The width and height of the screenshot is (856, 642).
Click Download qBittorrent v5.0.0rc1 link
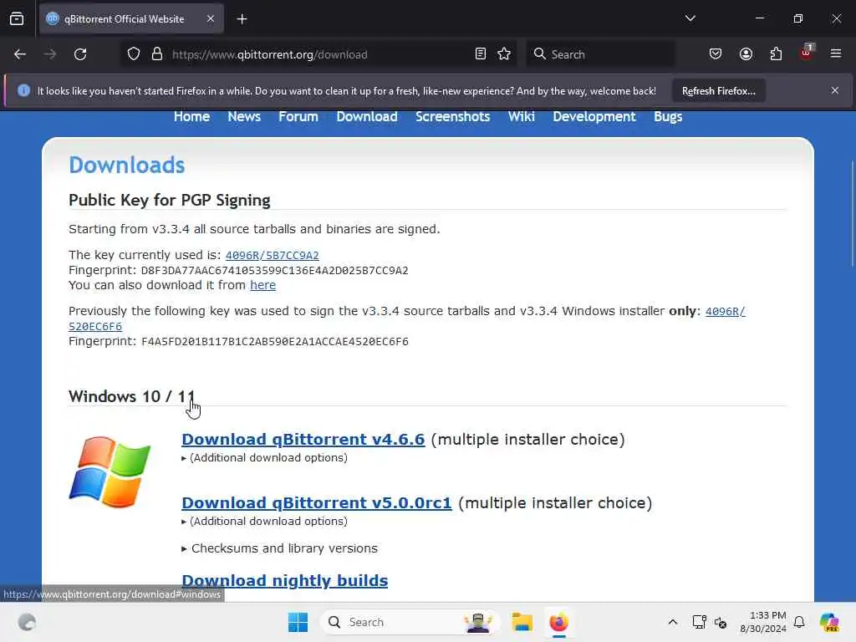317,502
